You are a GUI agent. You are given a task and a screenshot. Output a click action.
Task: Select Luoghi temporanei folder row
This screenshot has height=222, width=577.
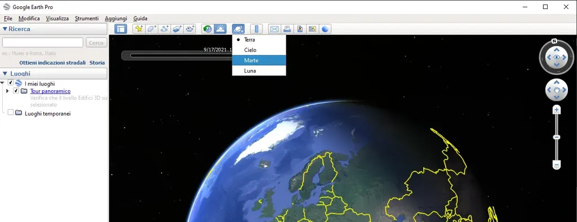pyautogui.click(x=48, y=113)
